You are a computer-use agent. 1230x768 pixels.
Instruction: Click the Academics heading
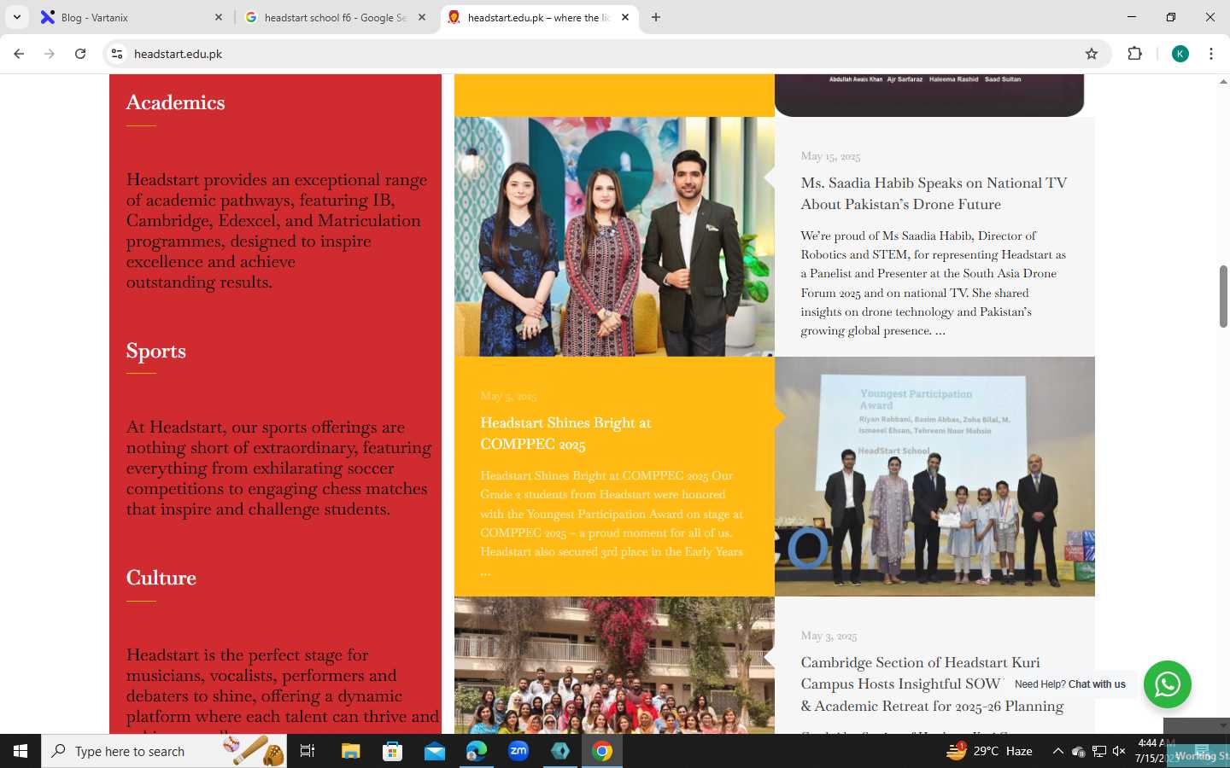coord(176,102)
